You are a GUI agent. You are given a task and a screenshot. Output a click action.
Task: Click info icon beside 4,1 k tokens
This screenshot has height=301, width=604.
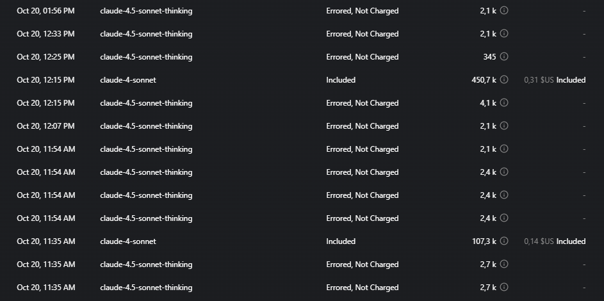504,103
